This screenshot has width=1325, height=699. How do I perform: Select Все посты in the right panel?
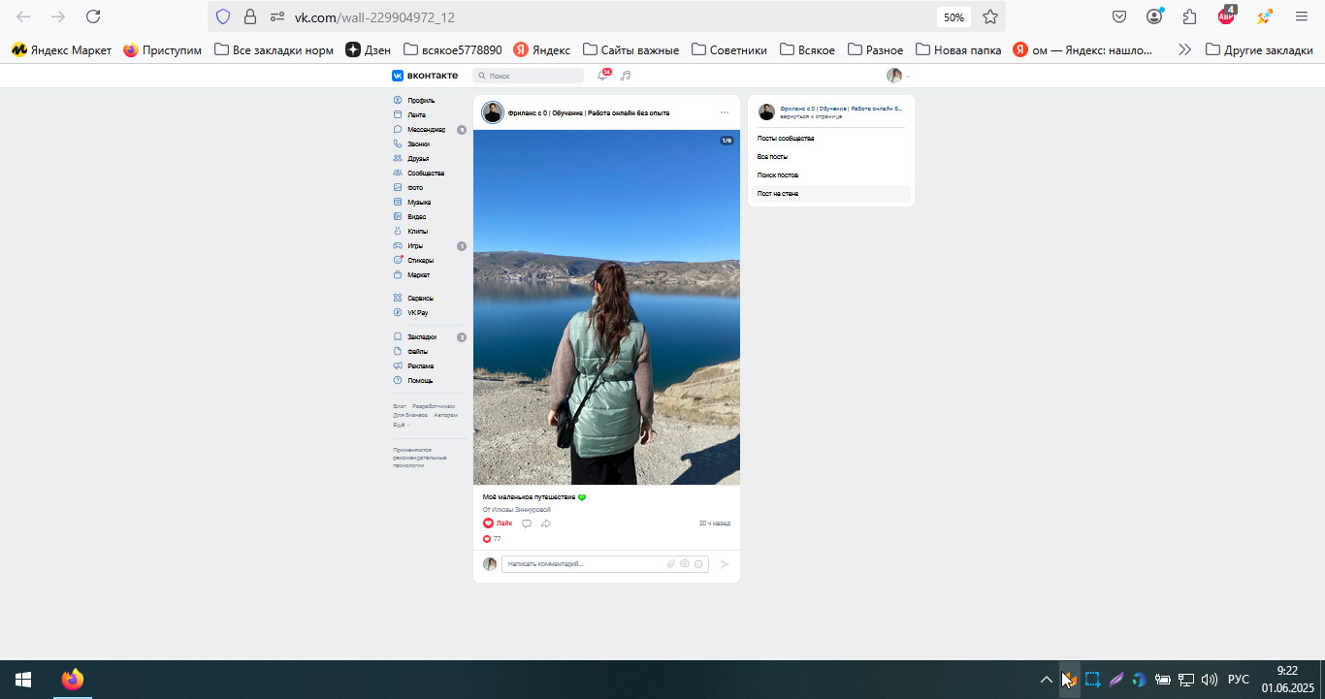(773, 157)
